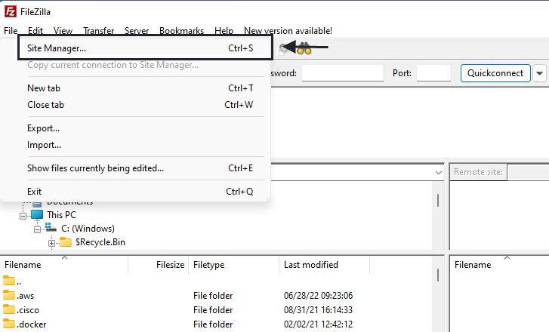Screen dimensions: 549x332
Task: Collapse the This PC tree node
Action: point(23,216)
